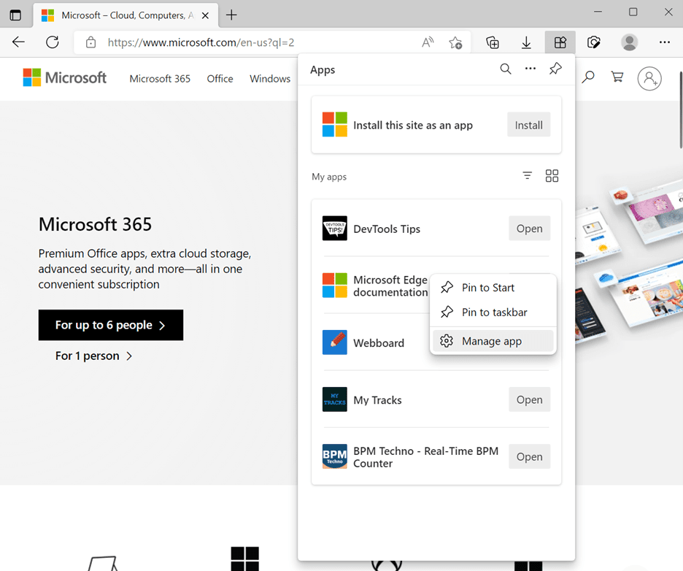Sign in via the account icon
The height and width of the screenshot is (571, 683).
[x=649, y=78]
